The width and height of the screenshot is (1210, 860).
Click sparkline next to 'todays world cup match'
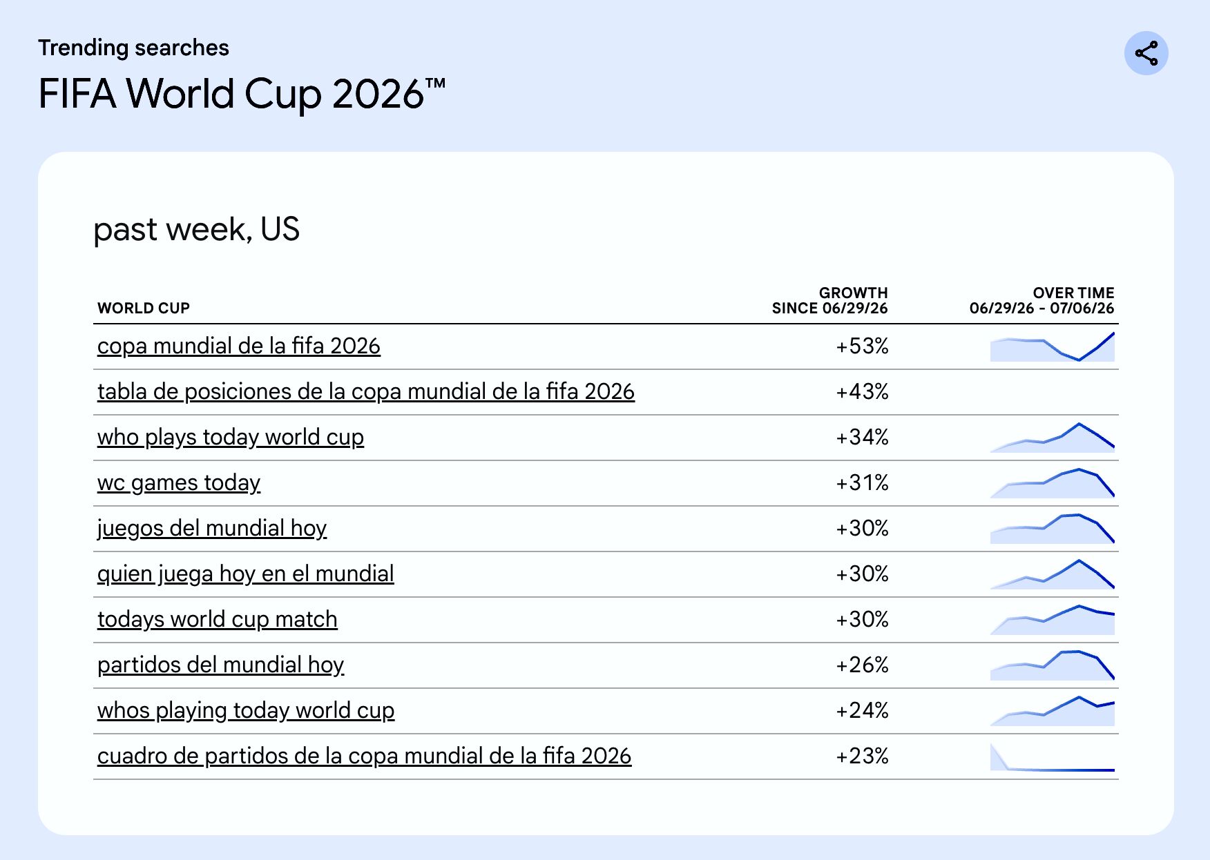(x=1053, y=620)
